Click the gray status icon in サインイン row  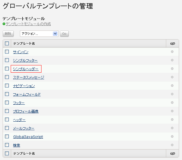click(172, 52)
